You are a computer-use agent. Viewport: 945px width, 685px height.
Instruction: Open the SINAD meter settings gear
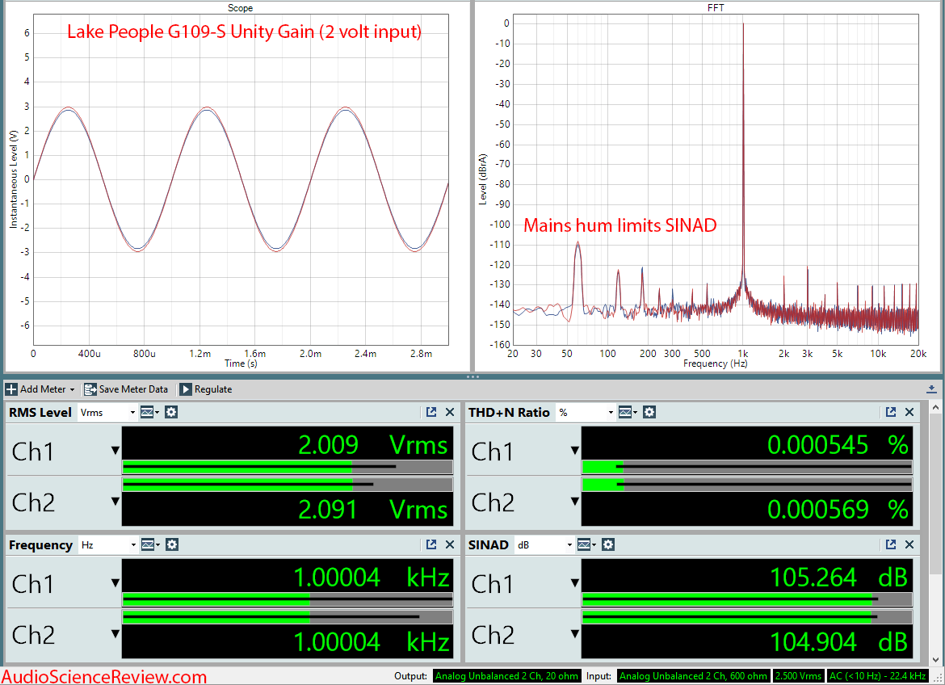pos(608,545)
